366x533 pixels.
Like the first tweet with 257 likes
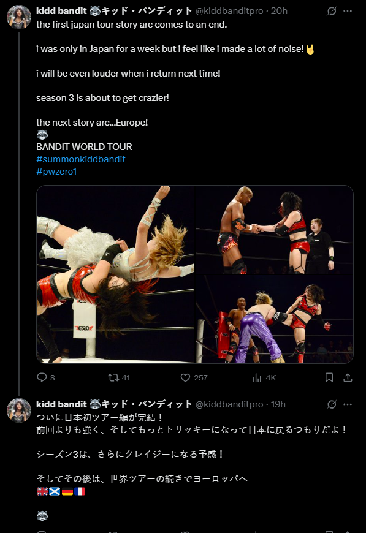194,377
